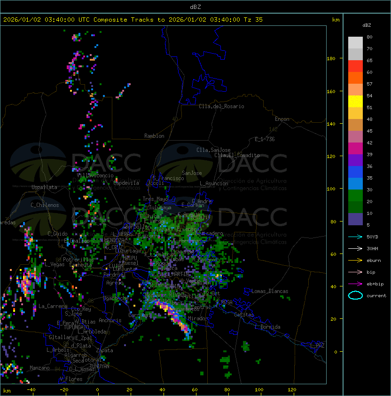Click the 'Encon' place label
Viewport: 391px width, 396px height.
[282, 119]
